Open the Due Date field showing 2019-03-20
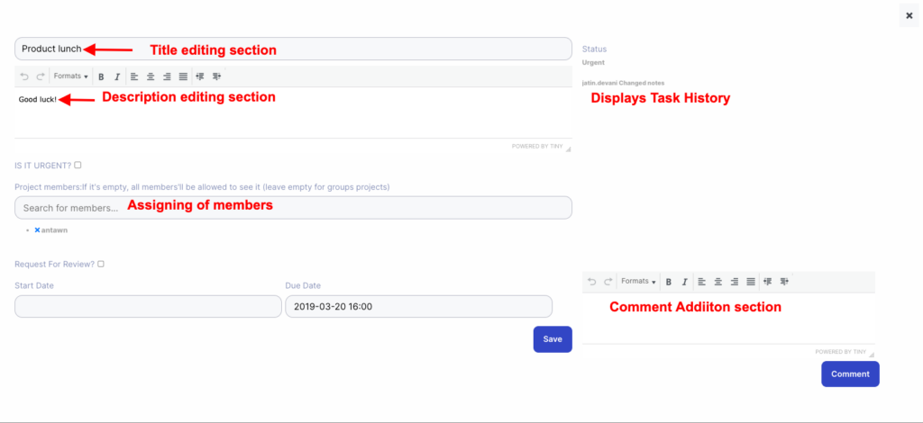Screen dimensions: 923x423 pos(418,307)
